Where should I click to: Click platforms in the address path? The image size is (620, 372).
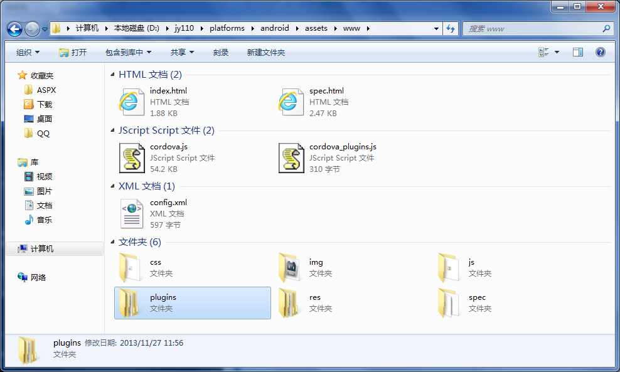tap(227, 28)
